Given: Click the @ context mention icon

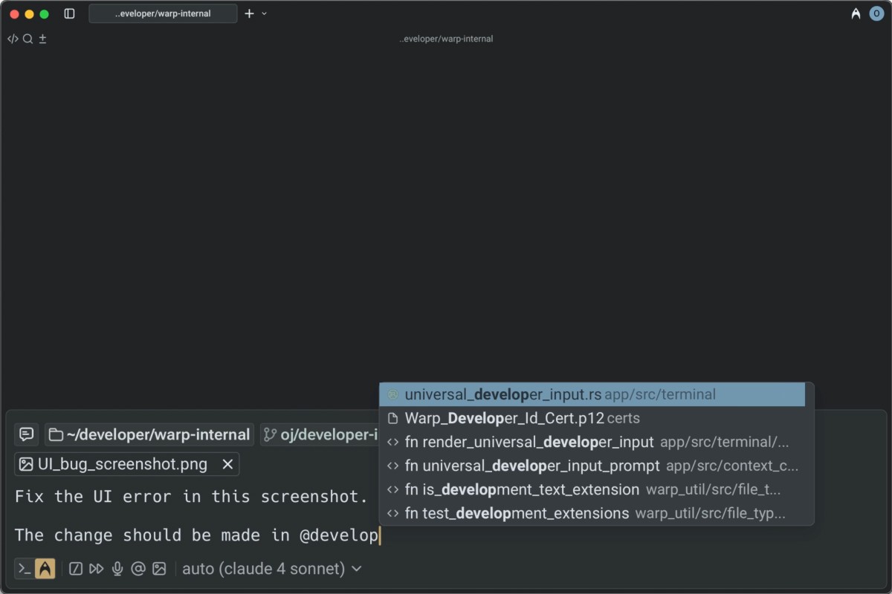Looking at the screenshot, I should coord(138,569).
